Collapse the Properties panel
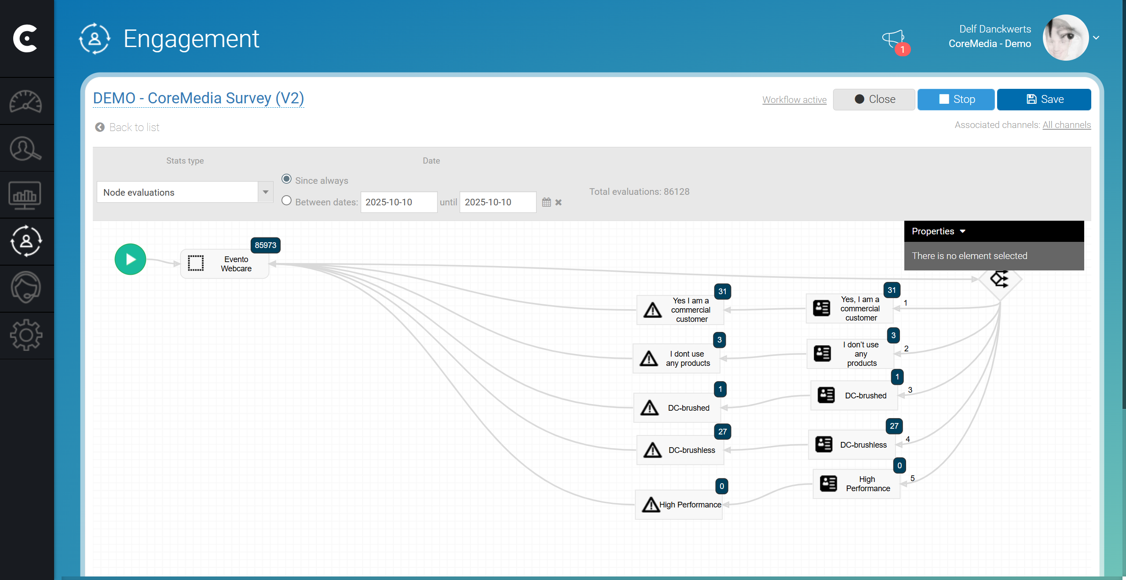The height and width of the screenshot is (580, 1126). tap(963, 231)
